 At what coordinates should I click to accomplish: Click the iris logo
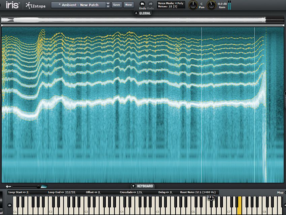(x=12, y=5)
